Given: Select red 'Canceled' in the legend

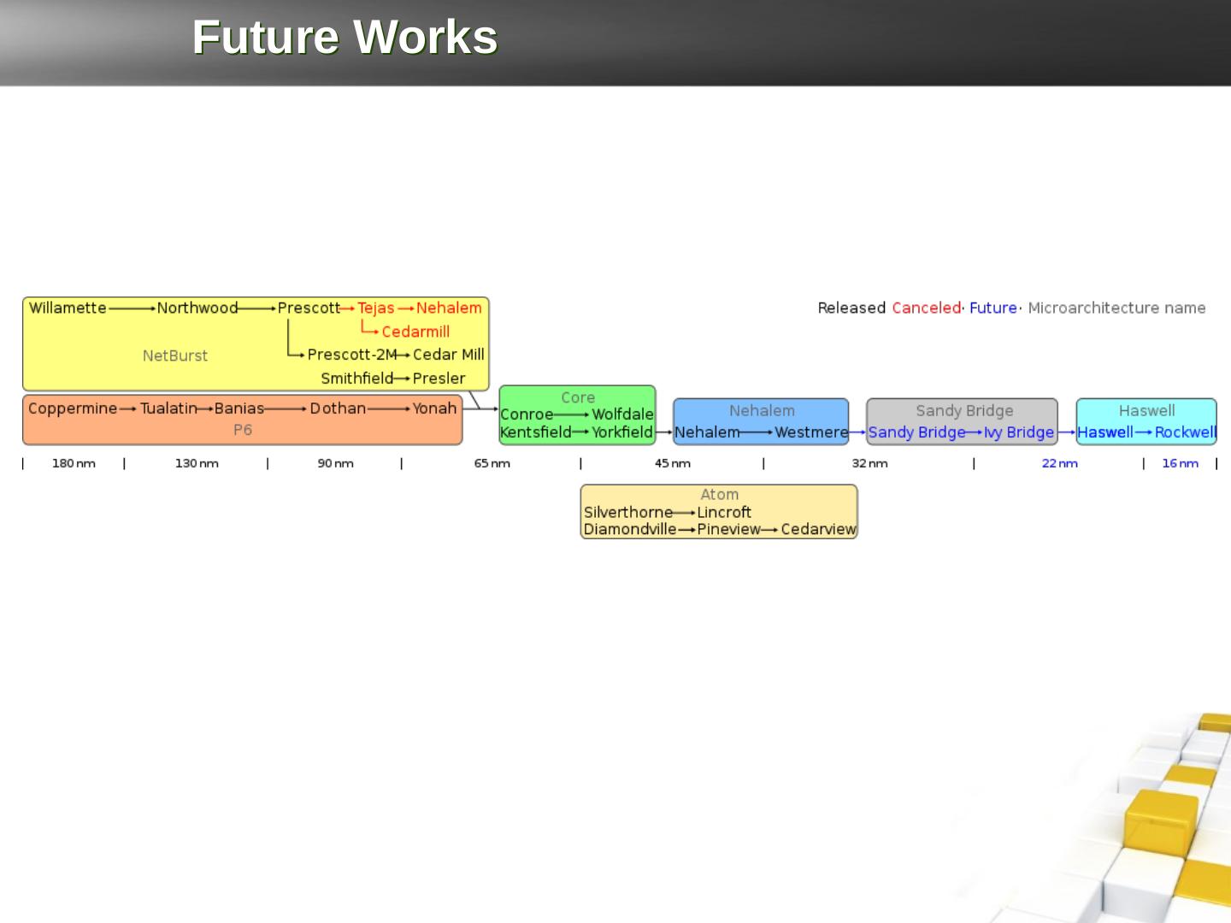Looking at the screenshot, I should (x=927, y=308).
